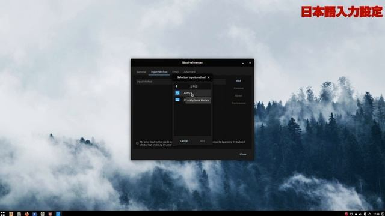385x216 pixels.
Task: Click the tan file manager taskbar icon
Action: tap(11, 214)
